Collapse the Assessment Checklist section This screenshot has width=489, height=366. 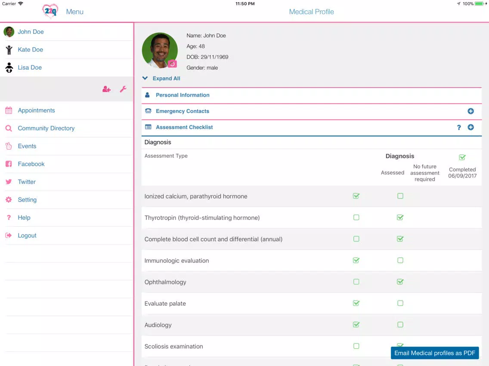pos(312,128)
